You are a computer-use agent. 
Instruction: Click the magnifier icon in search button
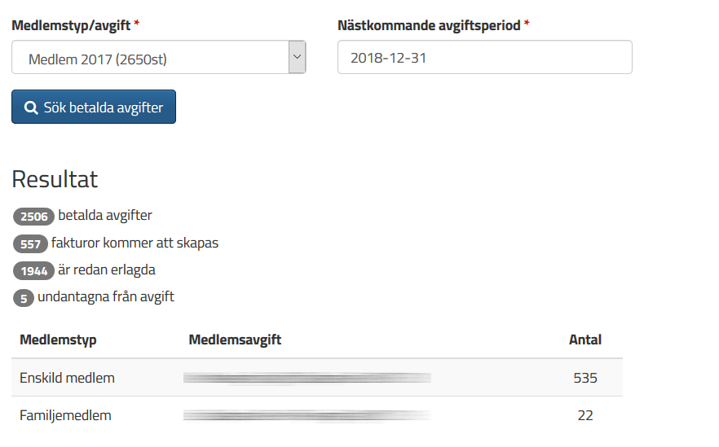pyautogui.click(x=31, y=107)
